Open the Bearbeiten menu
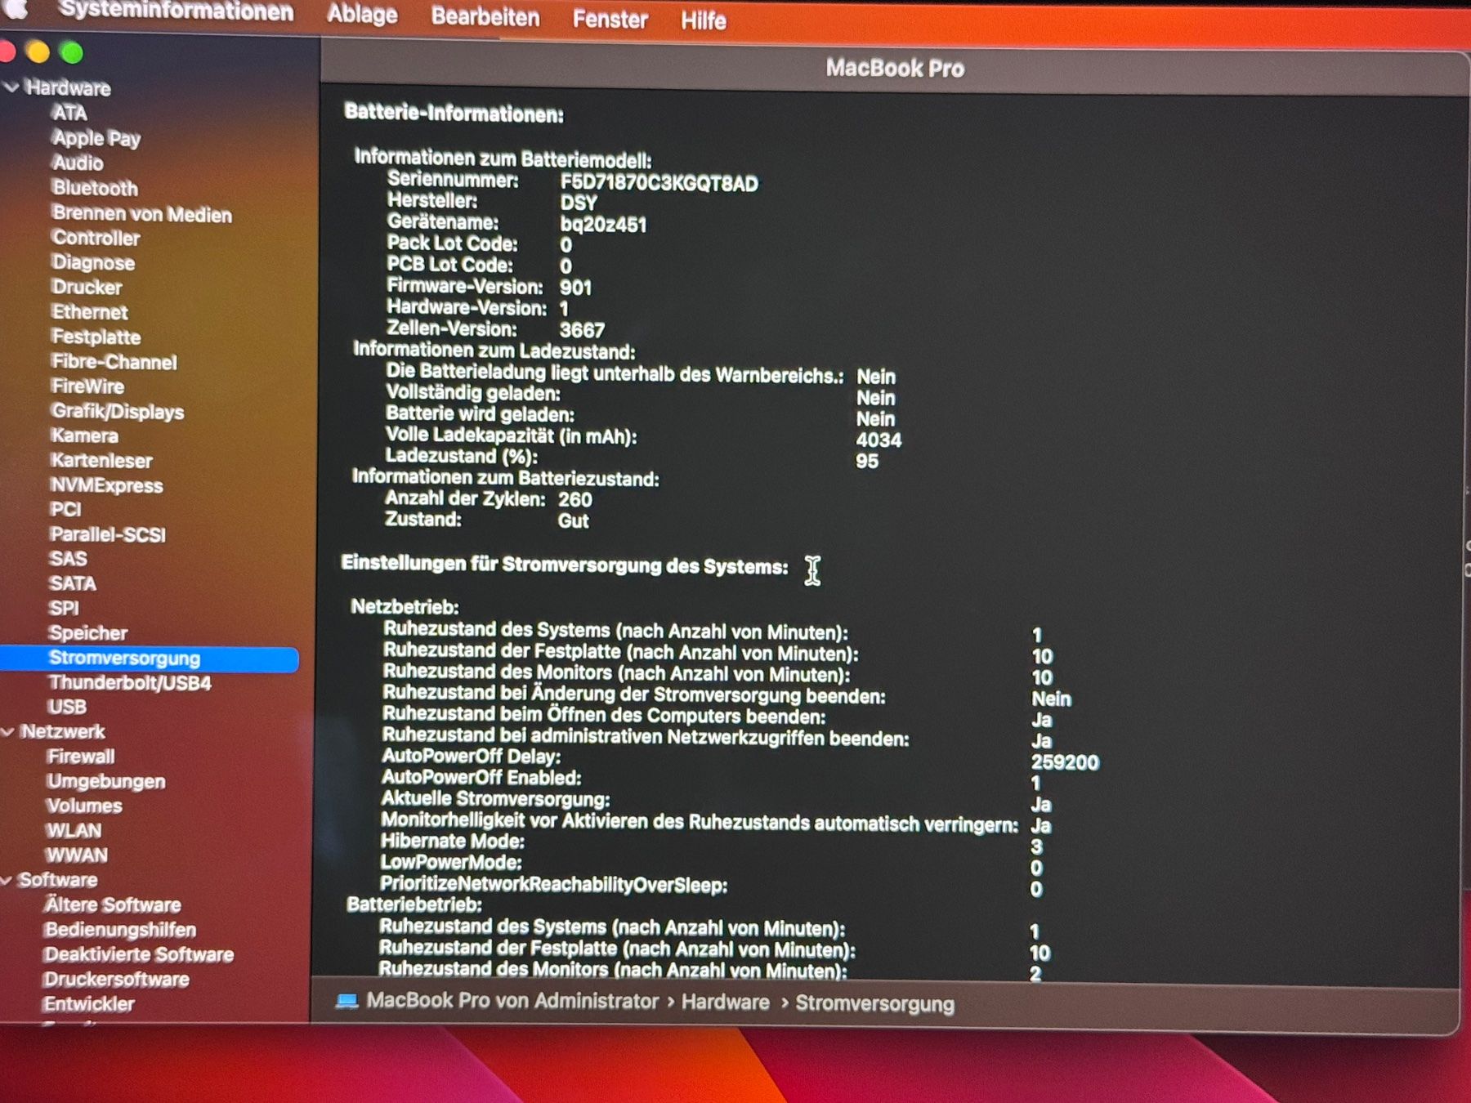1471x1103 pixels. click(485, 16)
